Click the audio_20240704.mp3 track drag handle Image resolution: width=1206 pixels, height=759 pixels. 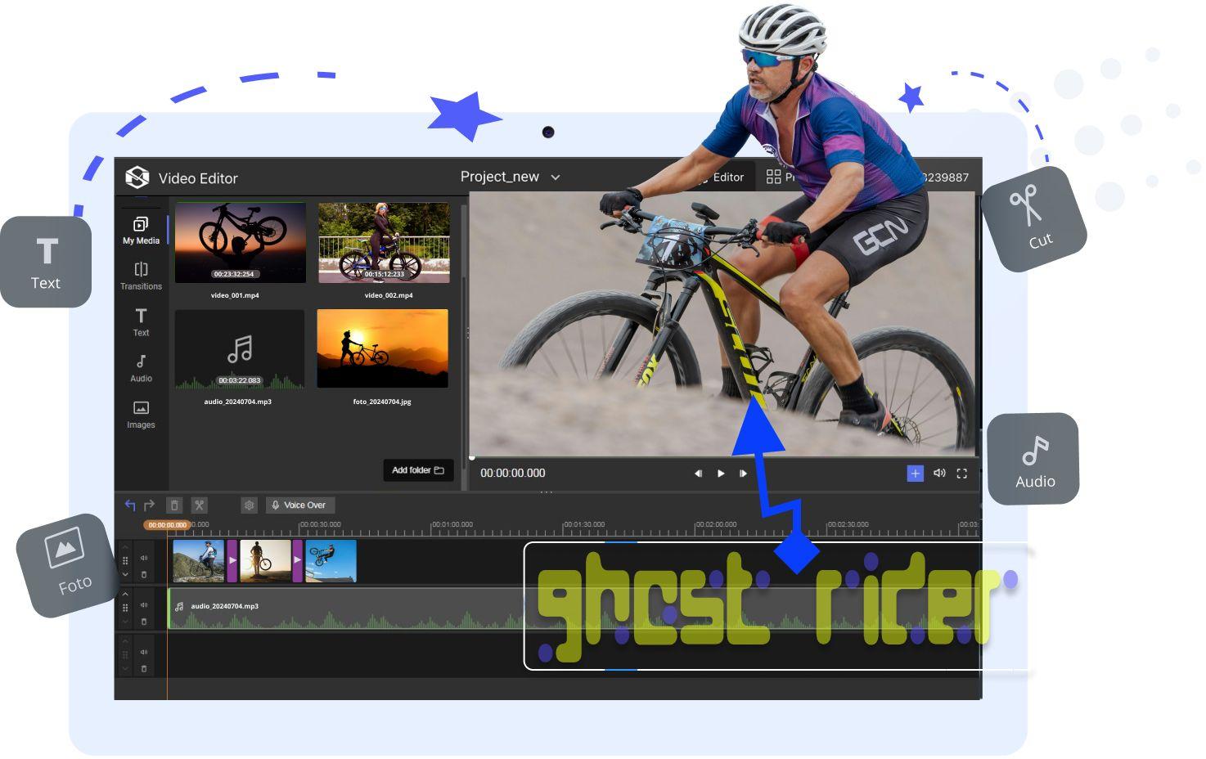(125, 608)
